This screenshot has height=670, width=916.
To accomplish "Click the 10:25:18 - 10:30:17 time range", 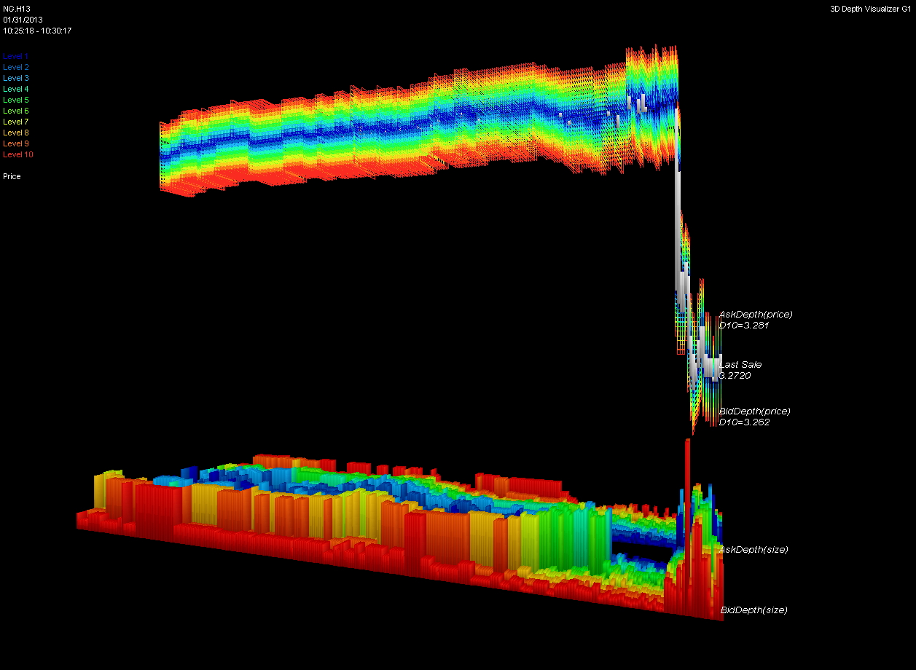I will coord(37,31).
